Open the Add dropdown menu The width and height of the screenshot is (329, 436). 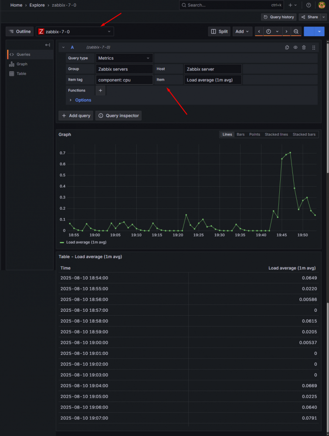coord(242,31)
